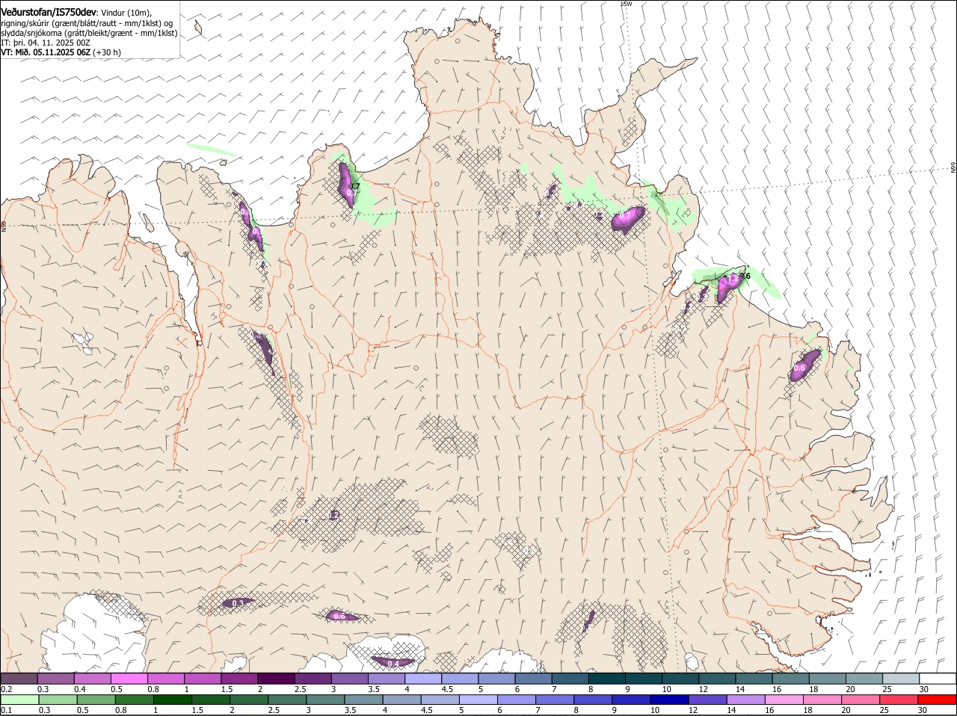Screen dimensions: 957x716
Task: Select the 0.8 swatch in the purple legend row
Action: [x=166, y=678]
